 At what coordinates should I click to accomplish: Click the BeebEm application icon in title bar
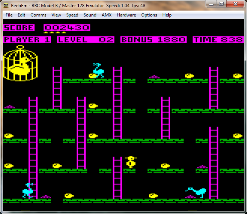[x=6, y=6]
